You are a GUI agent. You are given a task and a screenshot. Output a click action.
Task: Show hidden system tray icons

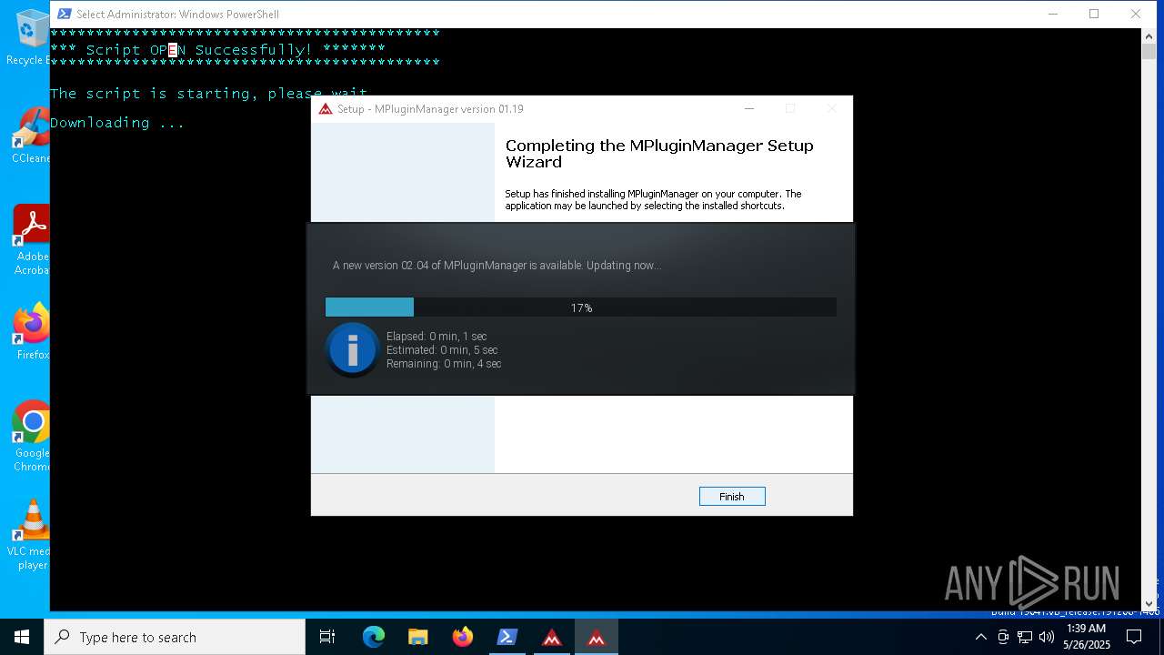pos(980,637)
